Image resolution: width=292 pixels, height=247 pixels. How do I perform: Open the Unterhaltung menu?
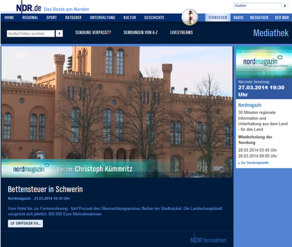[102, 18]
